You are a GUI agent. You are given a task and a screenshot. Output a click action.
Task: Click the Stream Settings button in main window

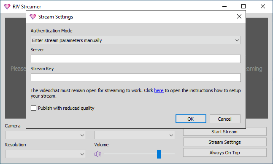(225, 142)
